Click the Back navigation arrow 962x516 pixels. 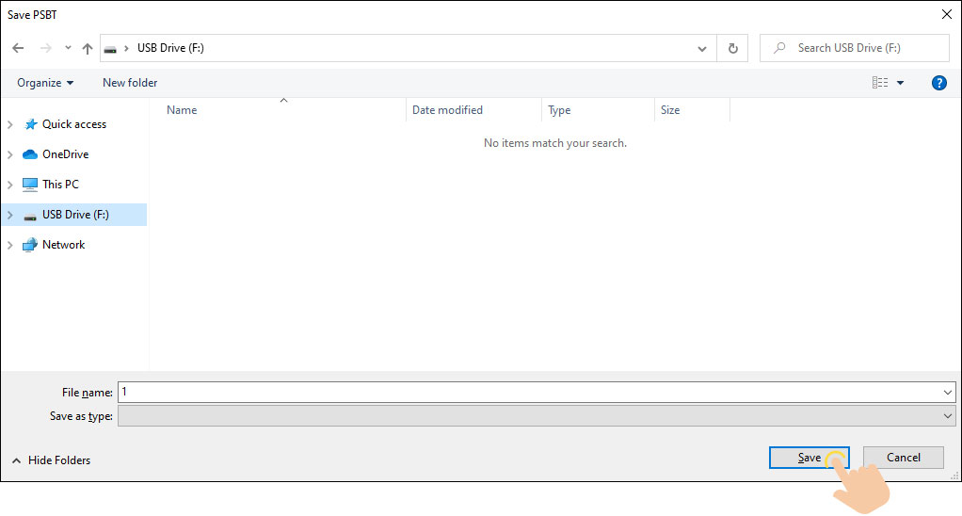(18, 48)
